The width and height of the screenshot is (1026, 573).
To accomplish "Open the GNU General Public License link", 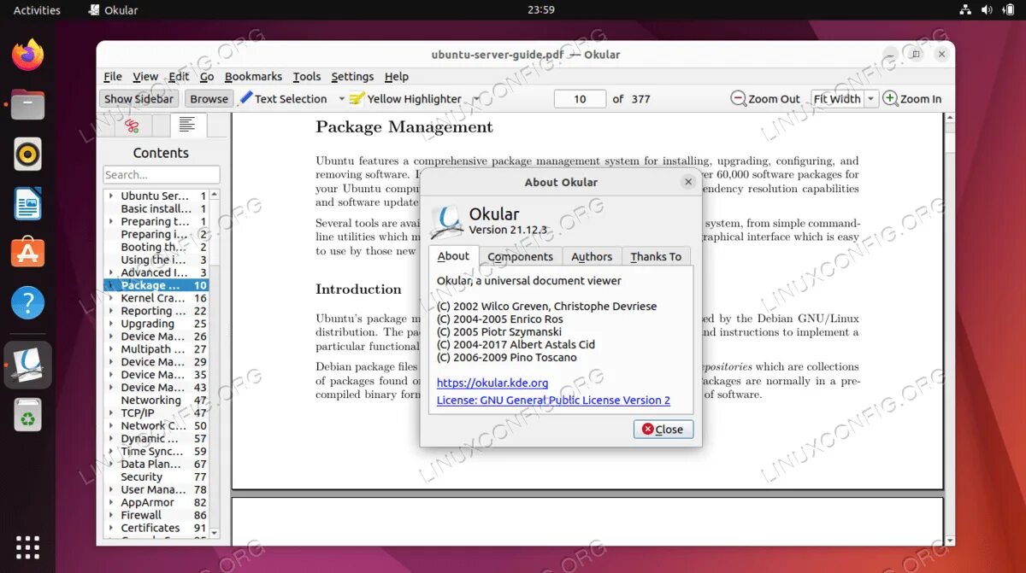I will [x=553, y=400].
